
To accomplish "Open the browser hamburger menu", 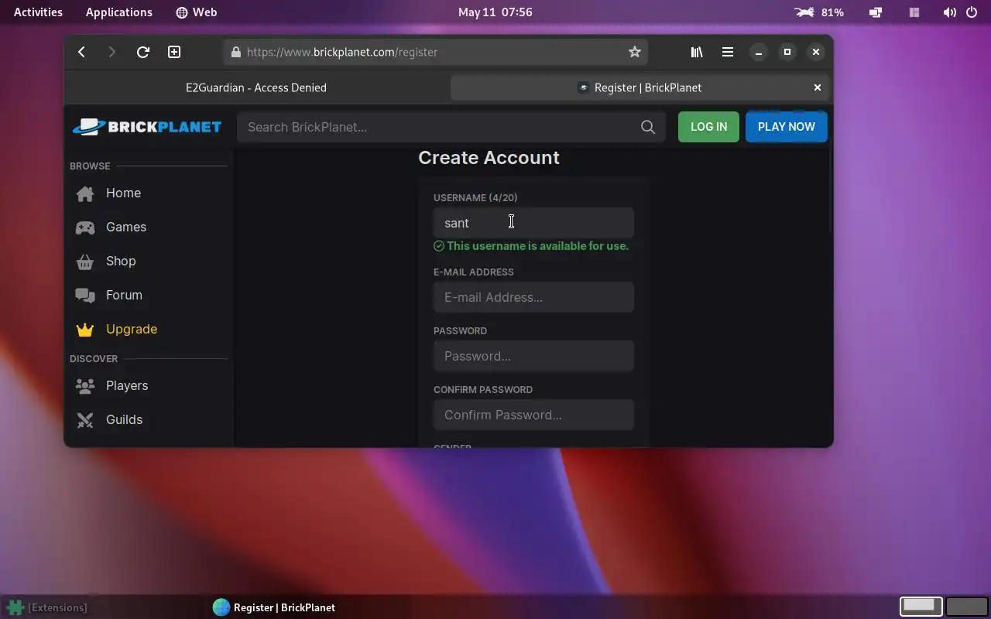I will click(x=728, y=52).
